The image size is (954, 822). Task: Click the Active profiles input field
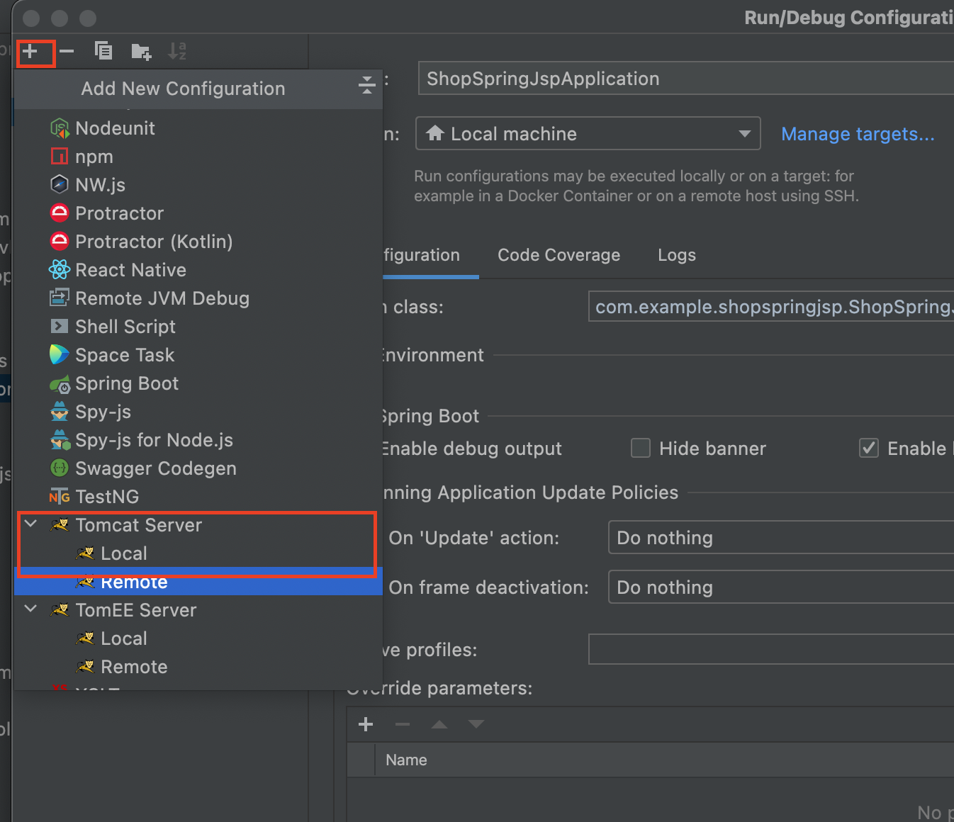click(x=771, y=649)
